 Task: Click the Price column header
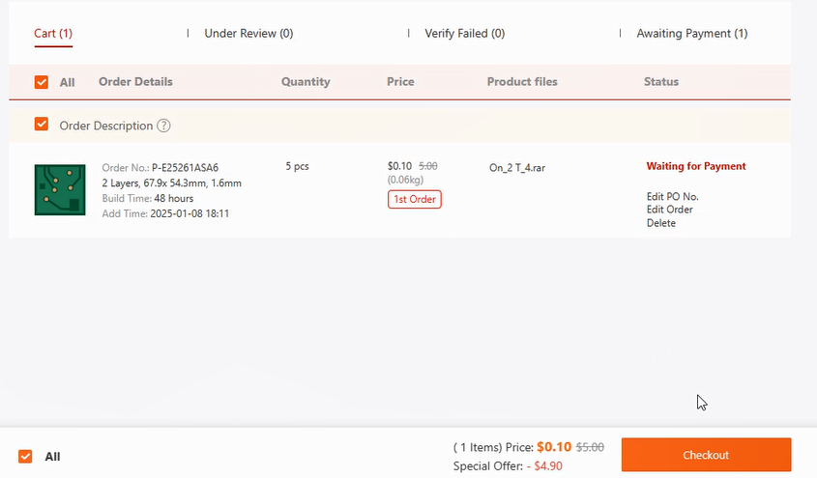(400, 82)
